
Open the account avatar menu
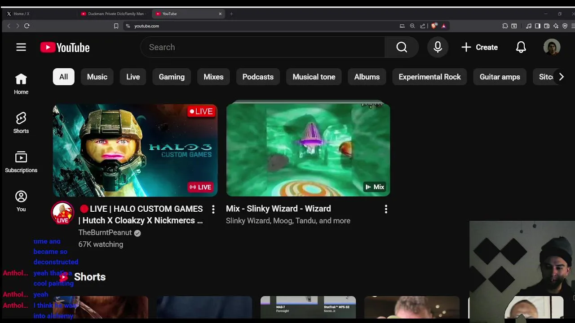pyautogui.click(x=552, y=47)
